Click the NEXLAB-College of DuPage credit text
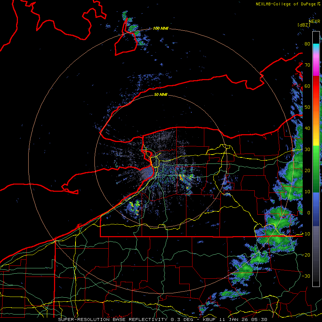 (285, 4)
